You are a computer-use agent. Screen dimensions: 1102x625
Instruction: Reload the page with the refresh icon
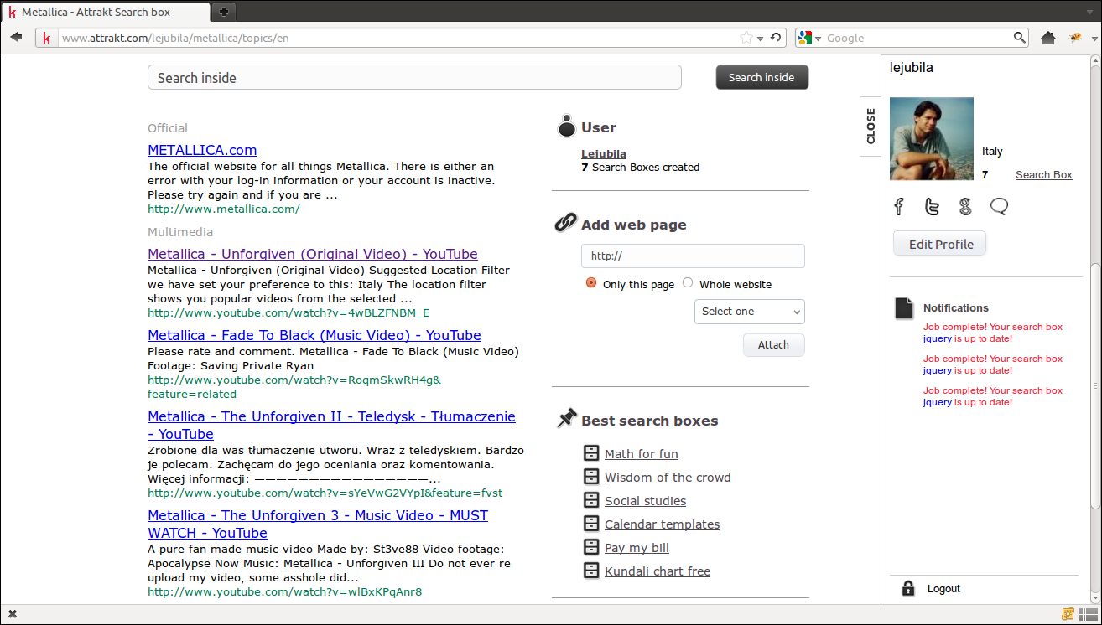coord(776,38)
